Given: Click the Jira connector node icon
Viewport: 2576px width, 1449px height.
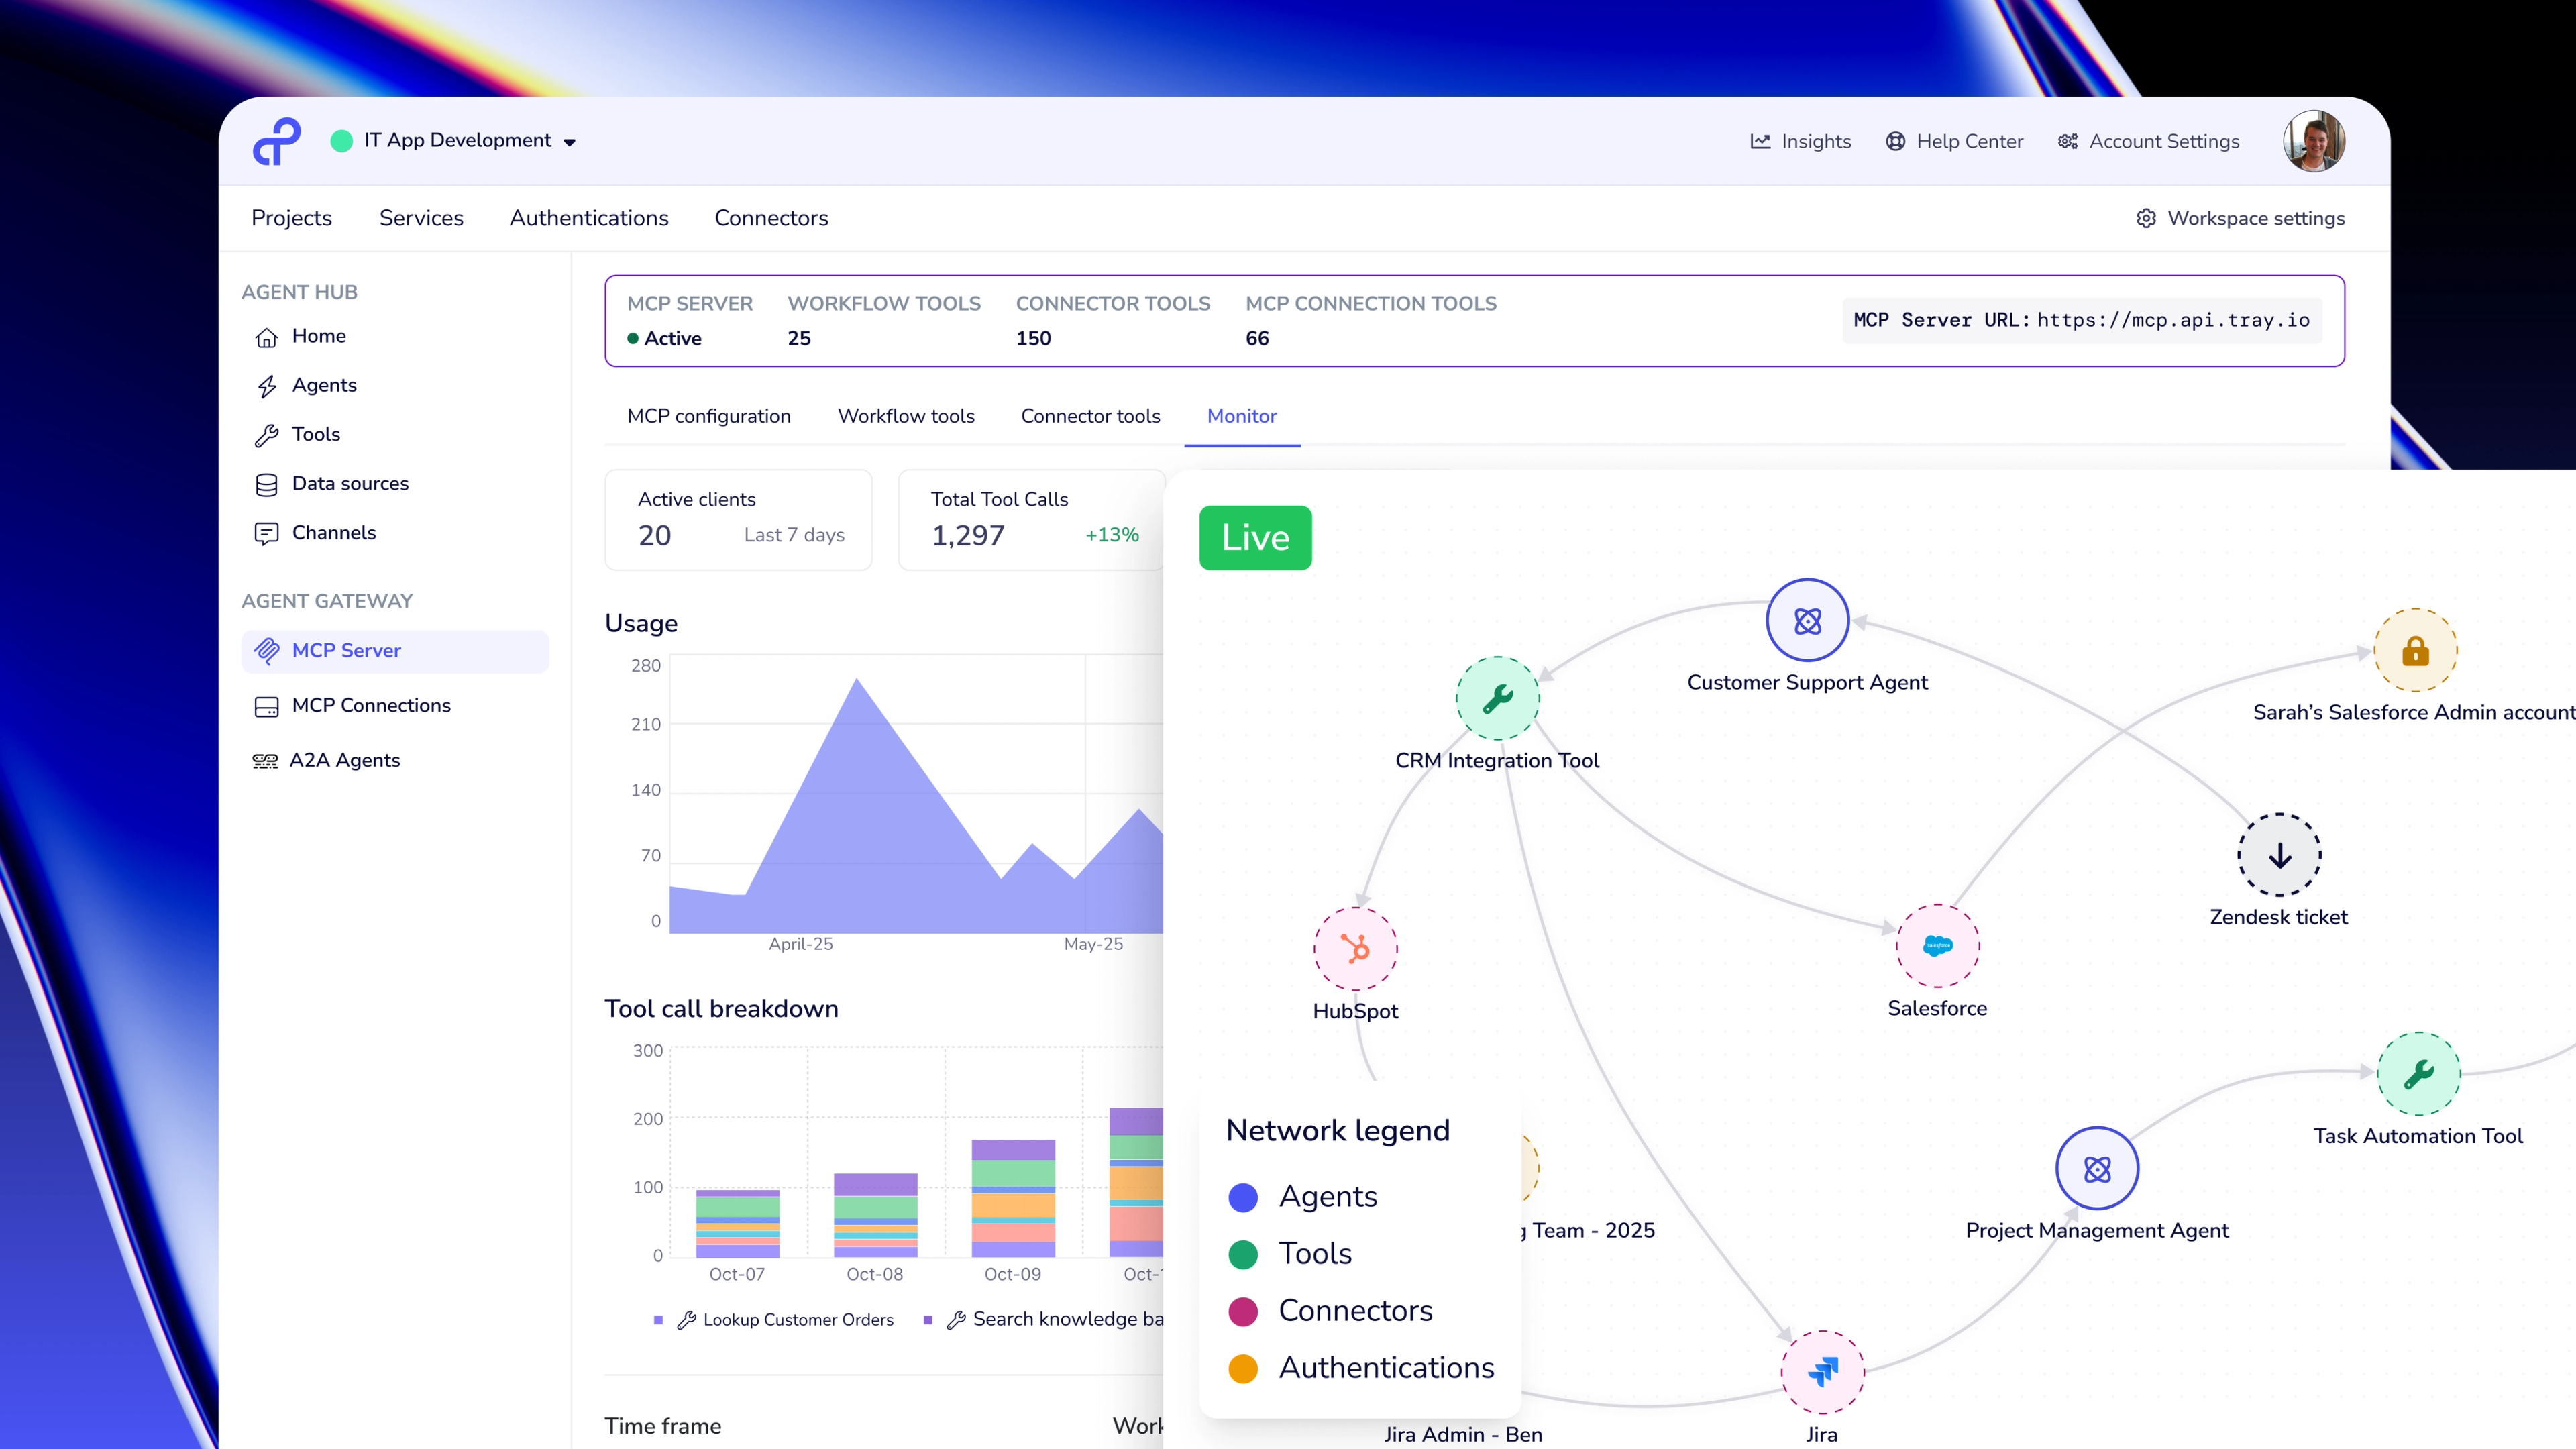Looking at the screenshot, I should (x=1822, y=1371).
